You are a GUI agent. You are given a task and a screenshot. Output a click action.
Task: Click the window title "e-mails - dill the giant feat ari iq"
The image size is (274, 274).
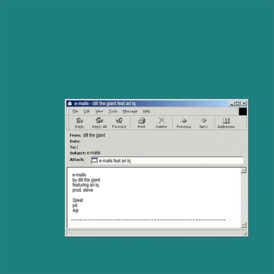(x=105, y=104)
